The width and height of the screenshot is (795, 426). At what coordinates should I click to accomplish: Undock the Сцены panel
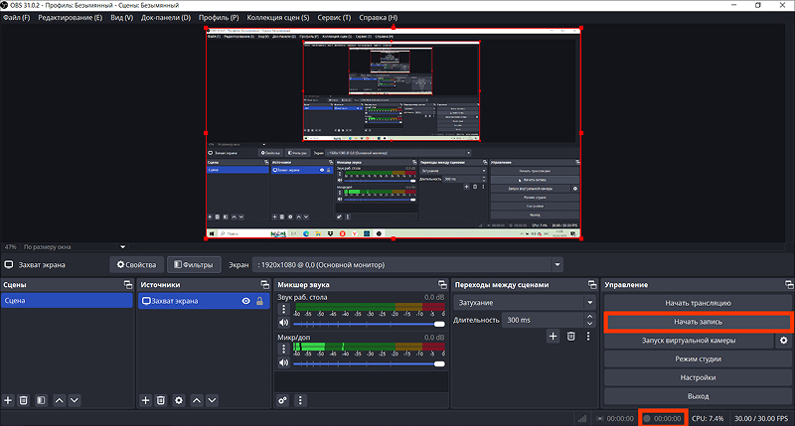point(128,285)
